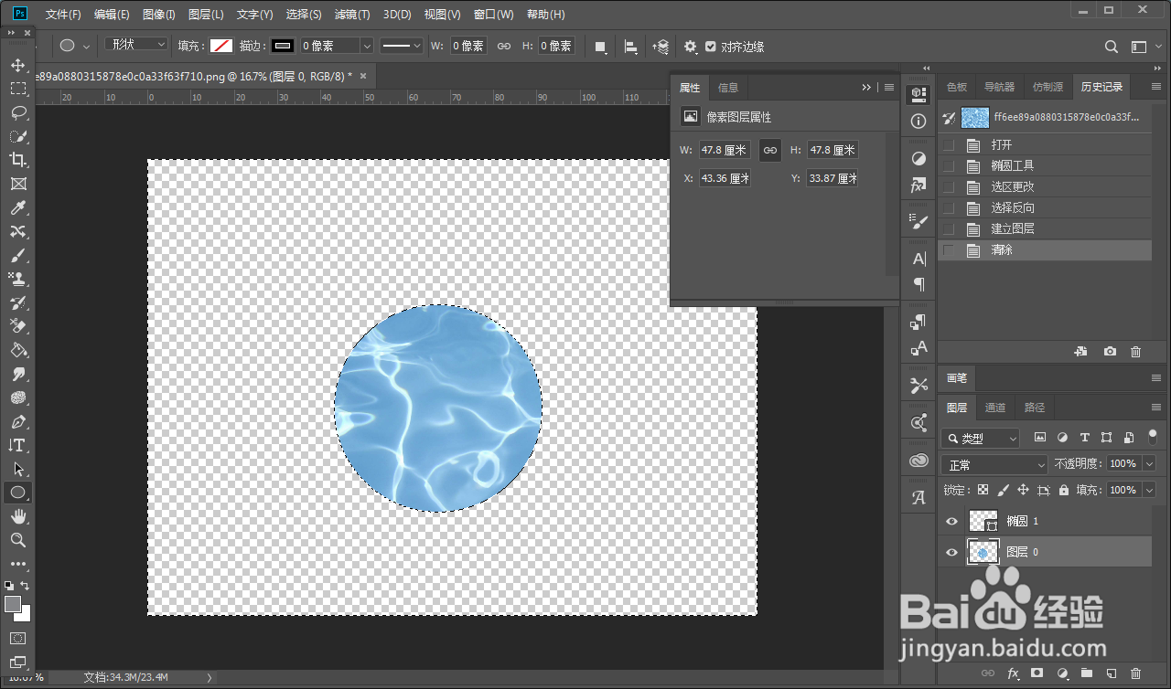Image resolution: width=1171 pixels, height=689 pixels.
Task: Toggle link for shape W and H
Action: pyautogui.click(x=503, y=46)
